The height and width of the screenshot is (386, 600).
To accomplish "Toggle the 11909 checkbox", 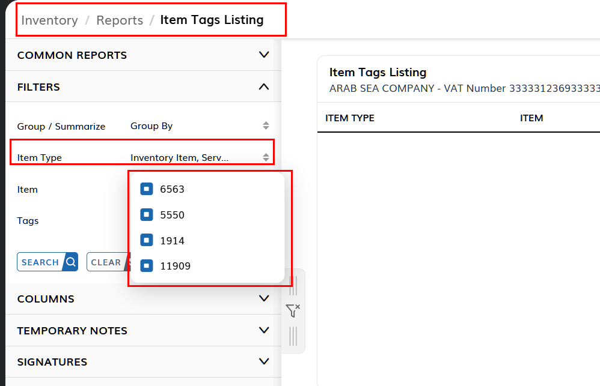I will pyautogui.click(x=147, y=265).
